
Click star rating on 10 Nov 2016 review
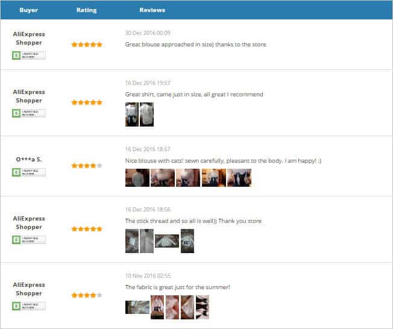(x=87, y=295)
